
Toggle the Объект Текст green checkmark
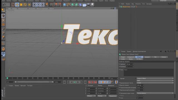134,7
